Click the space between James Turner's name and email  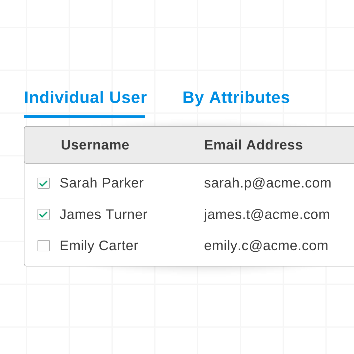[x=176, y=214]
